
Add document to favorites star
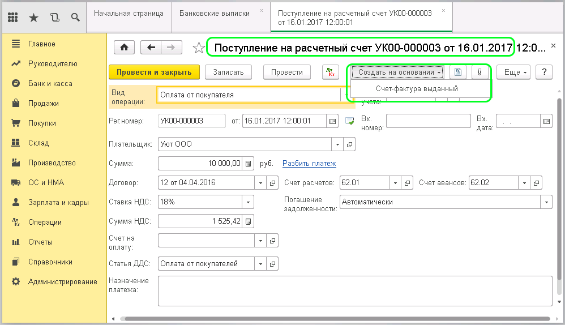click(x=199, y=48)
